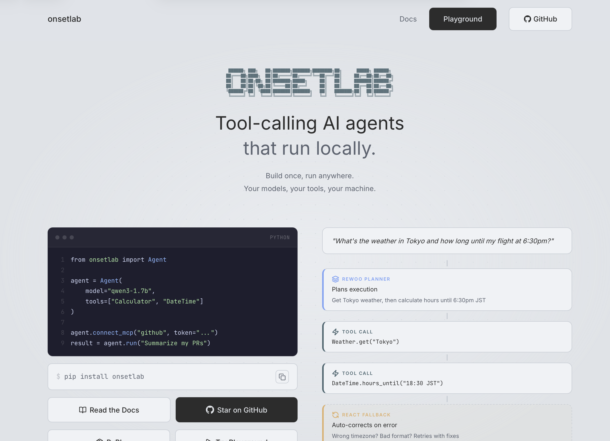The image size is (610, 441).
Task: Open the Docs page from the navigation
Action: point(408,19)
